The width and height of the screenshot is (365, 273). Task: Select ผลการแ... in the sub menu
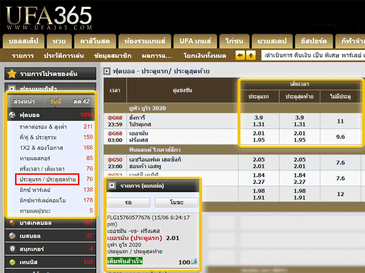(x=156, y=56)
